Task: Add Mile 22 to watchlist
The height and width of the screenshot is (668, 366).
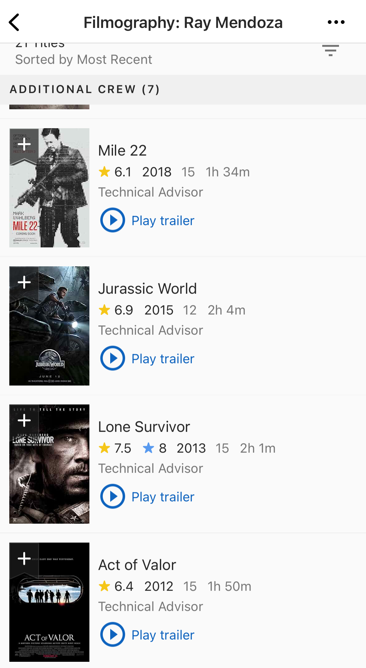Action: [x=24, y=144]
